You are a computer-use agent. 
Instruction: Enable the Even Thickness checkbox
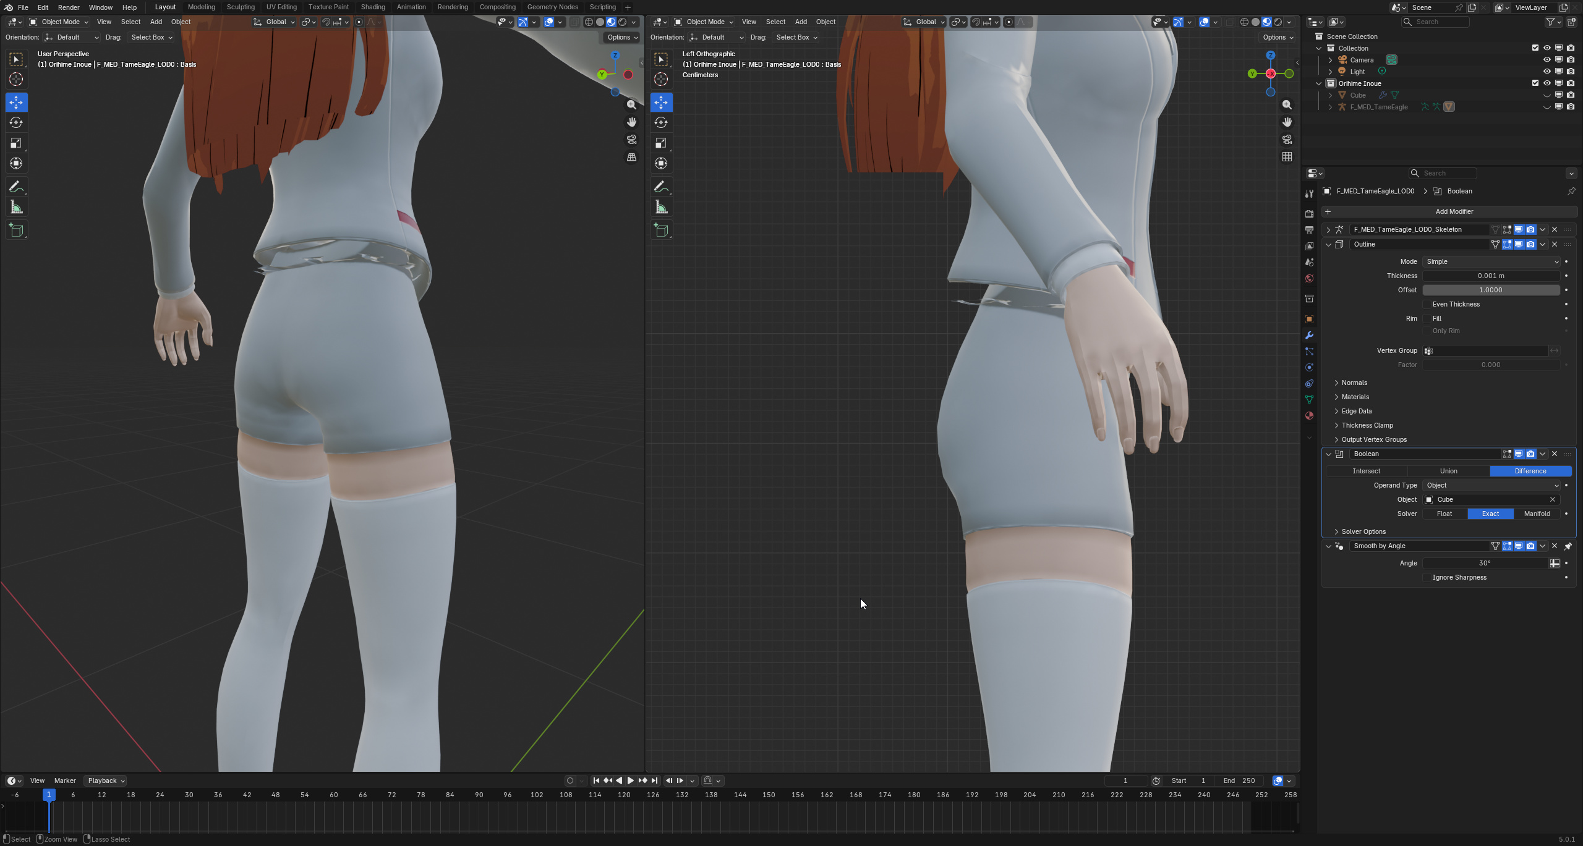coord(1427,304)
